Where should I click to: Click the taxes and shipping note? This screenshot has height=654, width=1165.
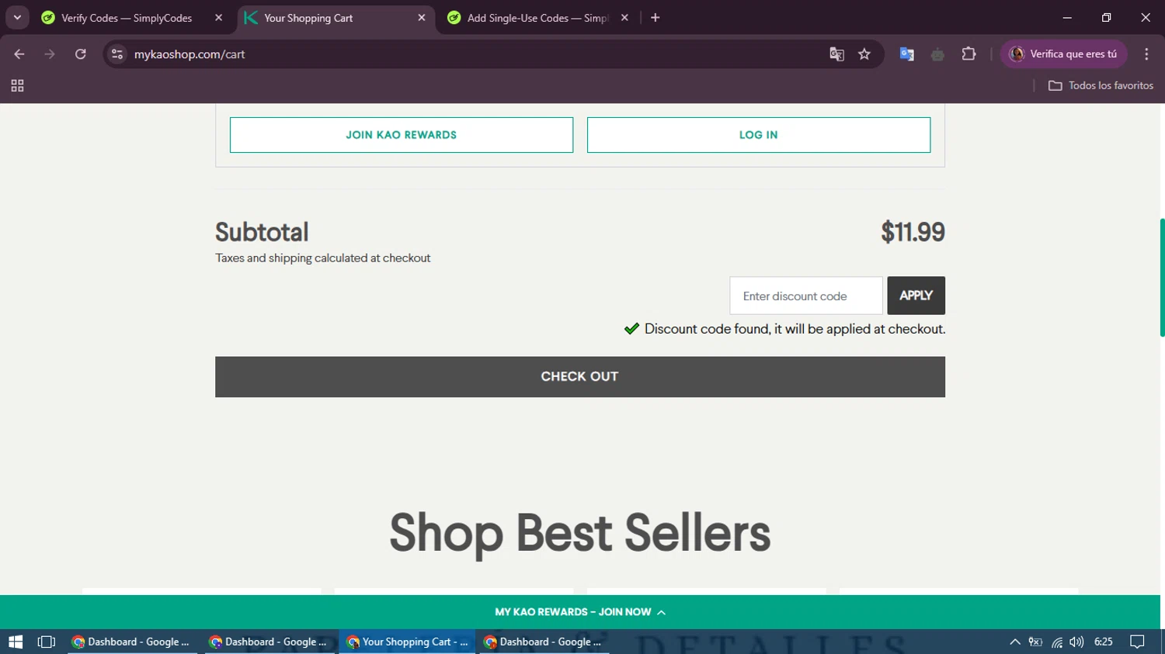tap(323, 258)
